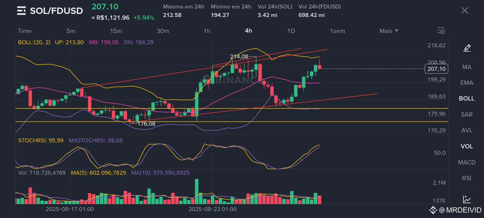Screen dimensions: 484x218
Task: Toggle the EMA indicator
Action: 467,83
